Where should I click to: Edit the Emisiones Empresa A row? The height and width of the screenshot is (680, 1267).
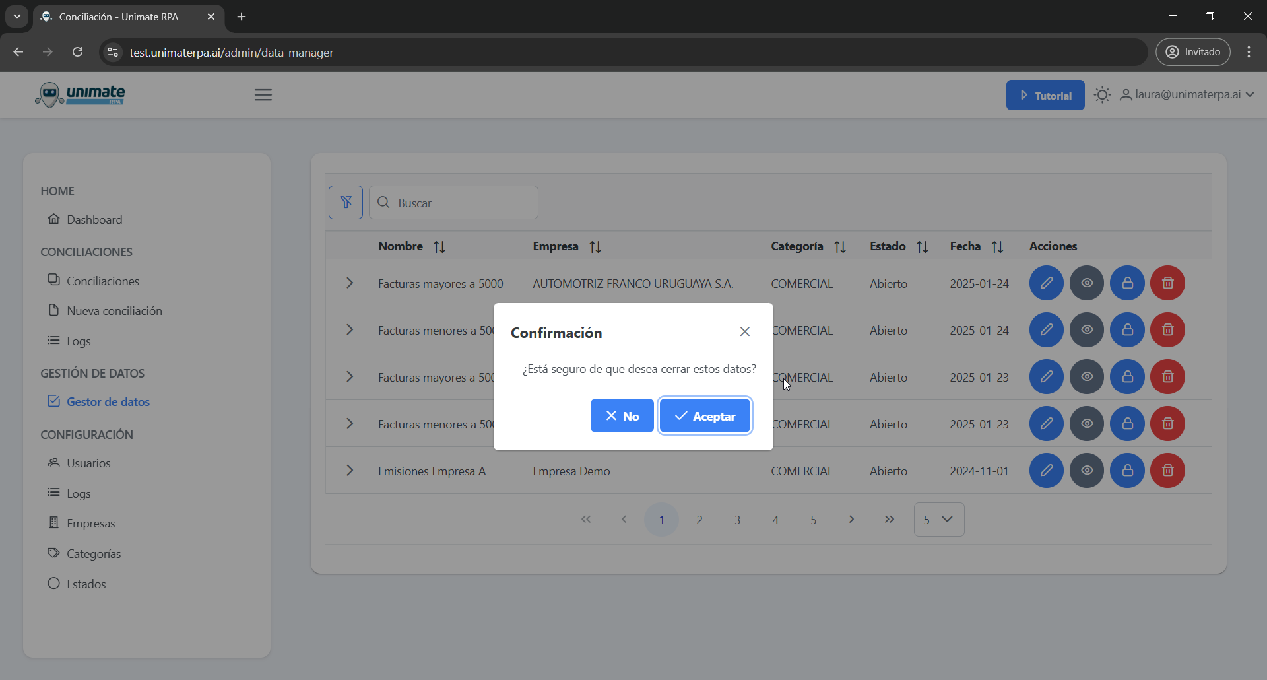pyautogui.click(x=1047, y=471)
